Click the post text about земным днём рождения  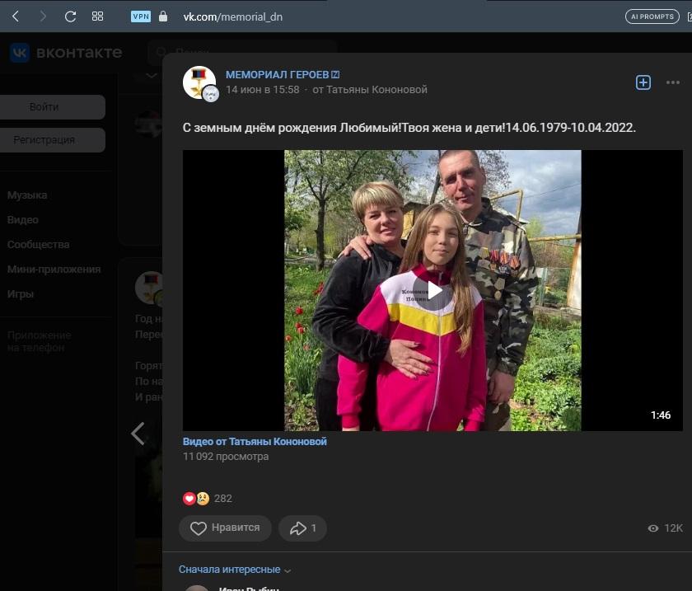point(409,128)
